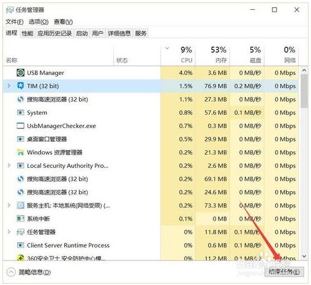The image size is (311, 285).
Task: Click the UsbManagerChecker.exe icon
Action: pos(20,126)
